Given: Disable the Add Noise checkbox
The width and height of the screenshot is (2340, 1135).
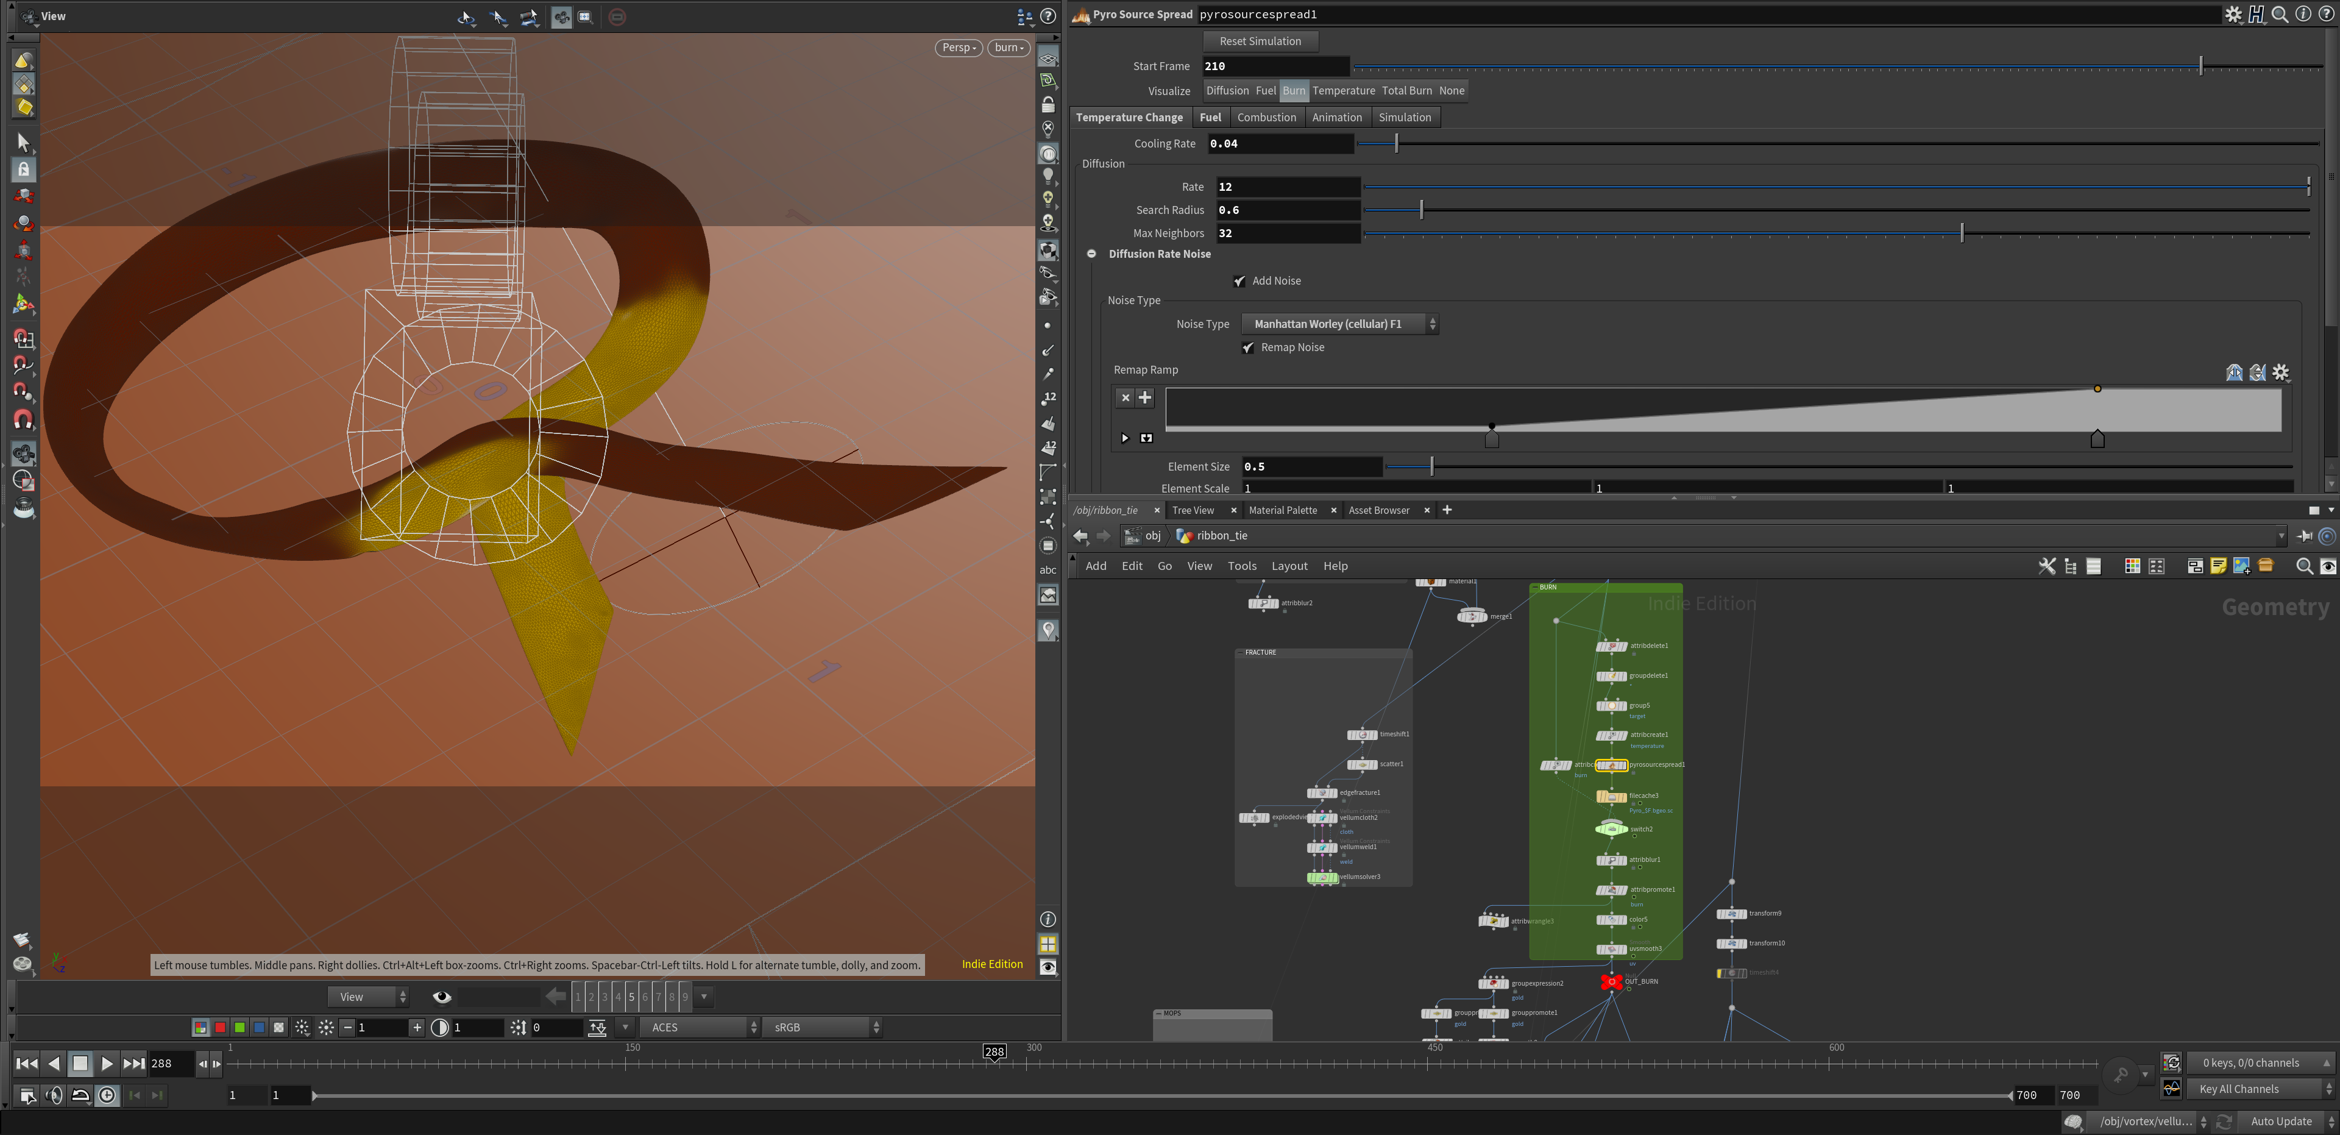Looking at the screenshot, I should [x=1239, y=281].
